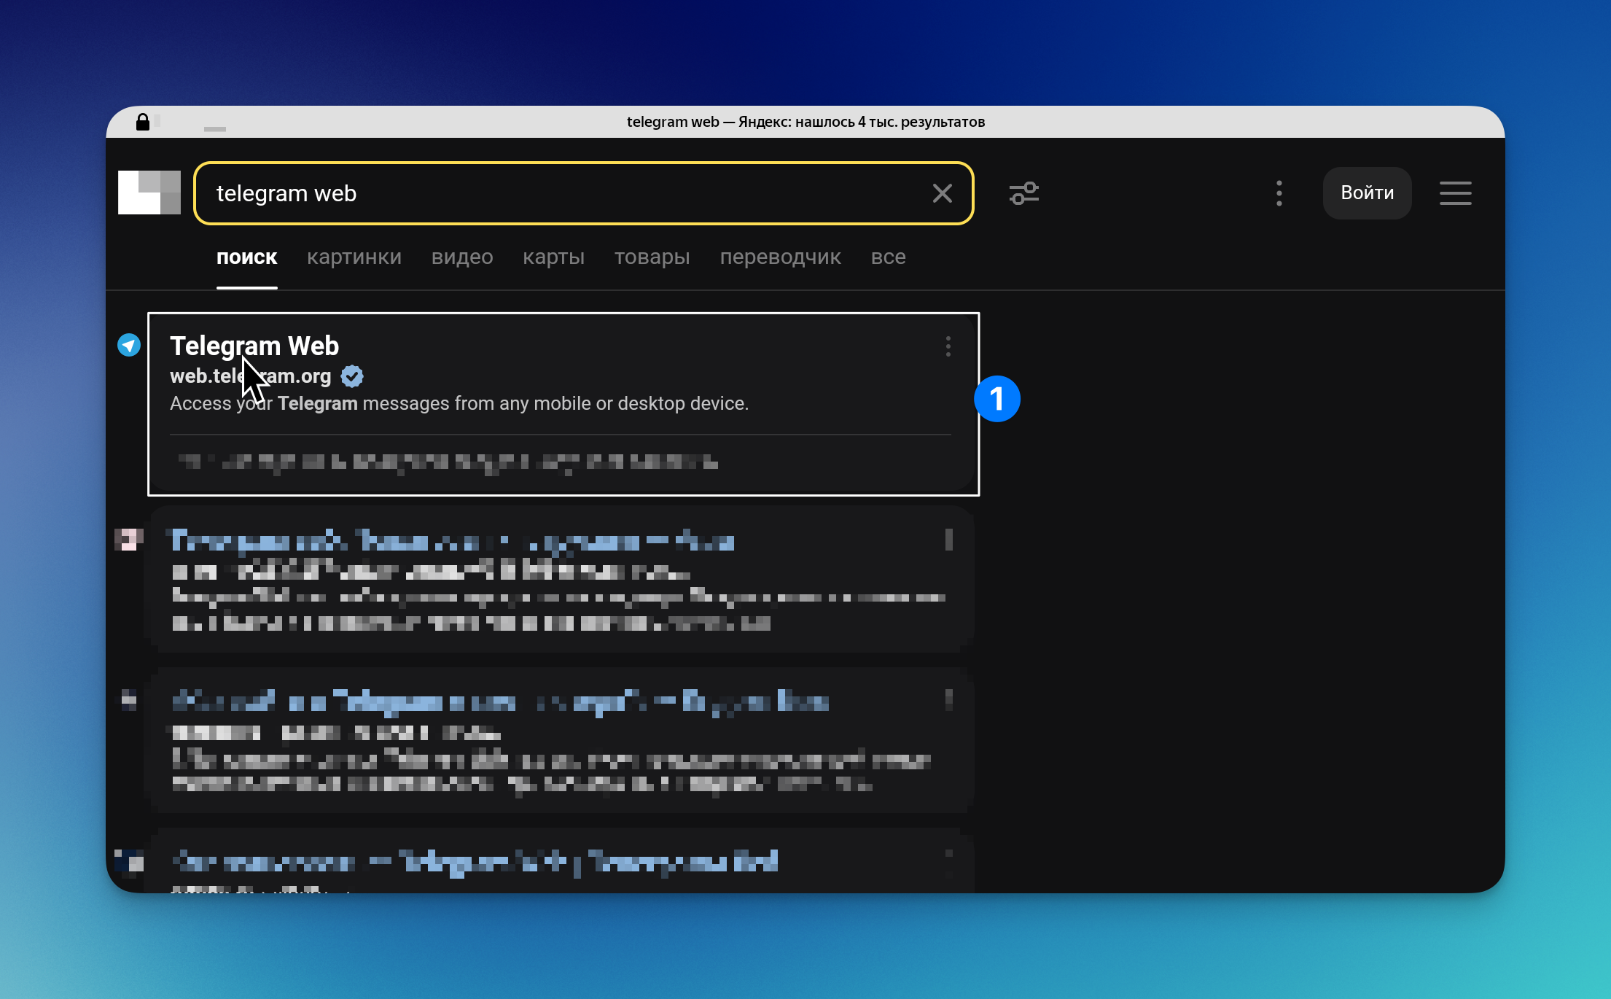Expand the все services tab
This screenshot has height=999, width=1611.
click(888, 257)
